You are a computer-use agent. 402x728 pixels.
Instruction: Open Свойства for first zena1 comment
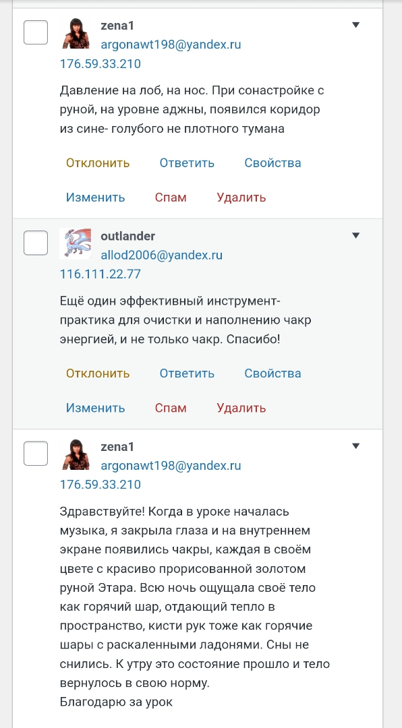(x=272, y=163)
